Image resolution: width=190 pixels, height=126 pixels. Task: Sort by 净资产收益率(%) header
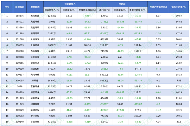pyautogui.click(x=158, y=6)
